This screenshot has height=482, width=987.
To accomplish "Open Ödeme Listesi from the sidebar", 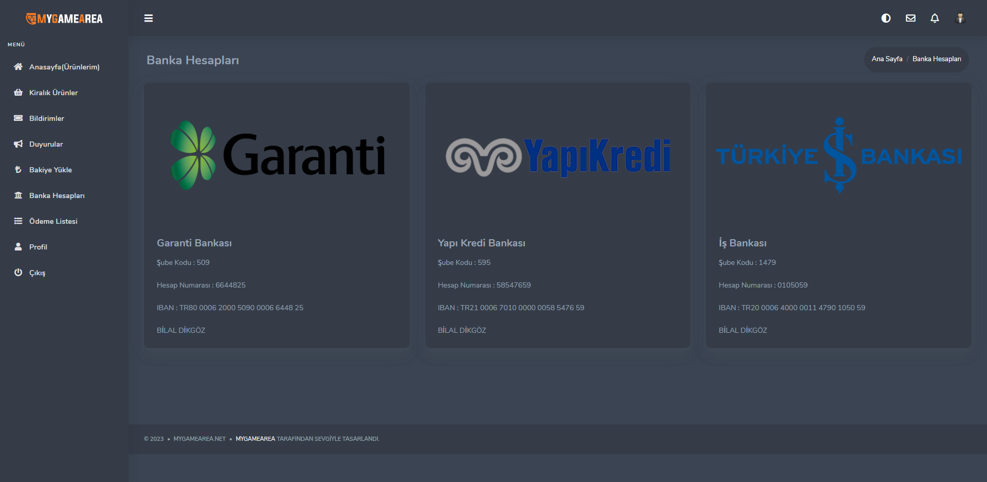I will tap(53, 221).
